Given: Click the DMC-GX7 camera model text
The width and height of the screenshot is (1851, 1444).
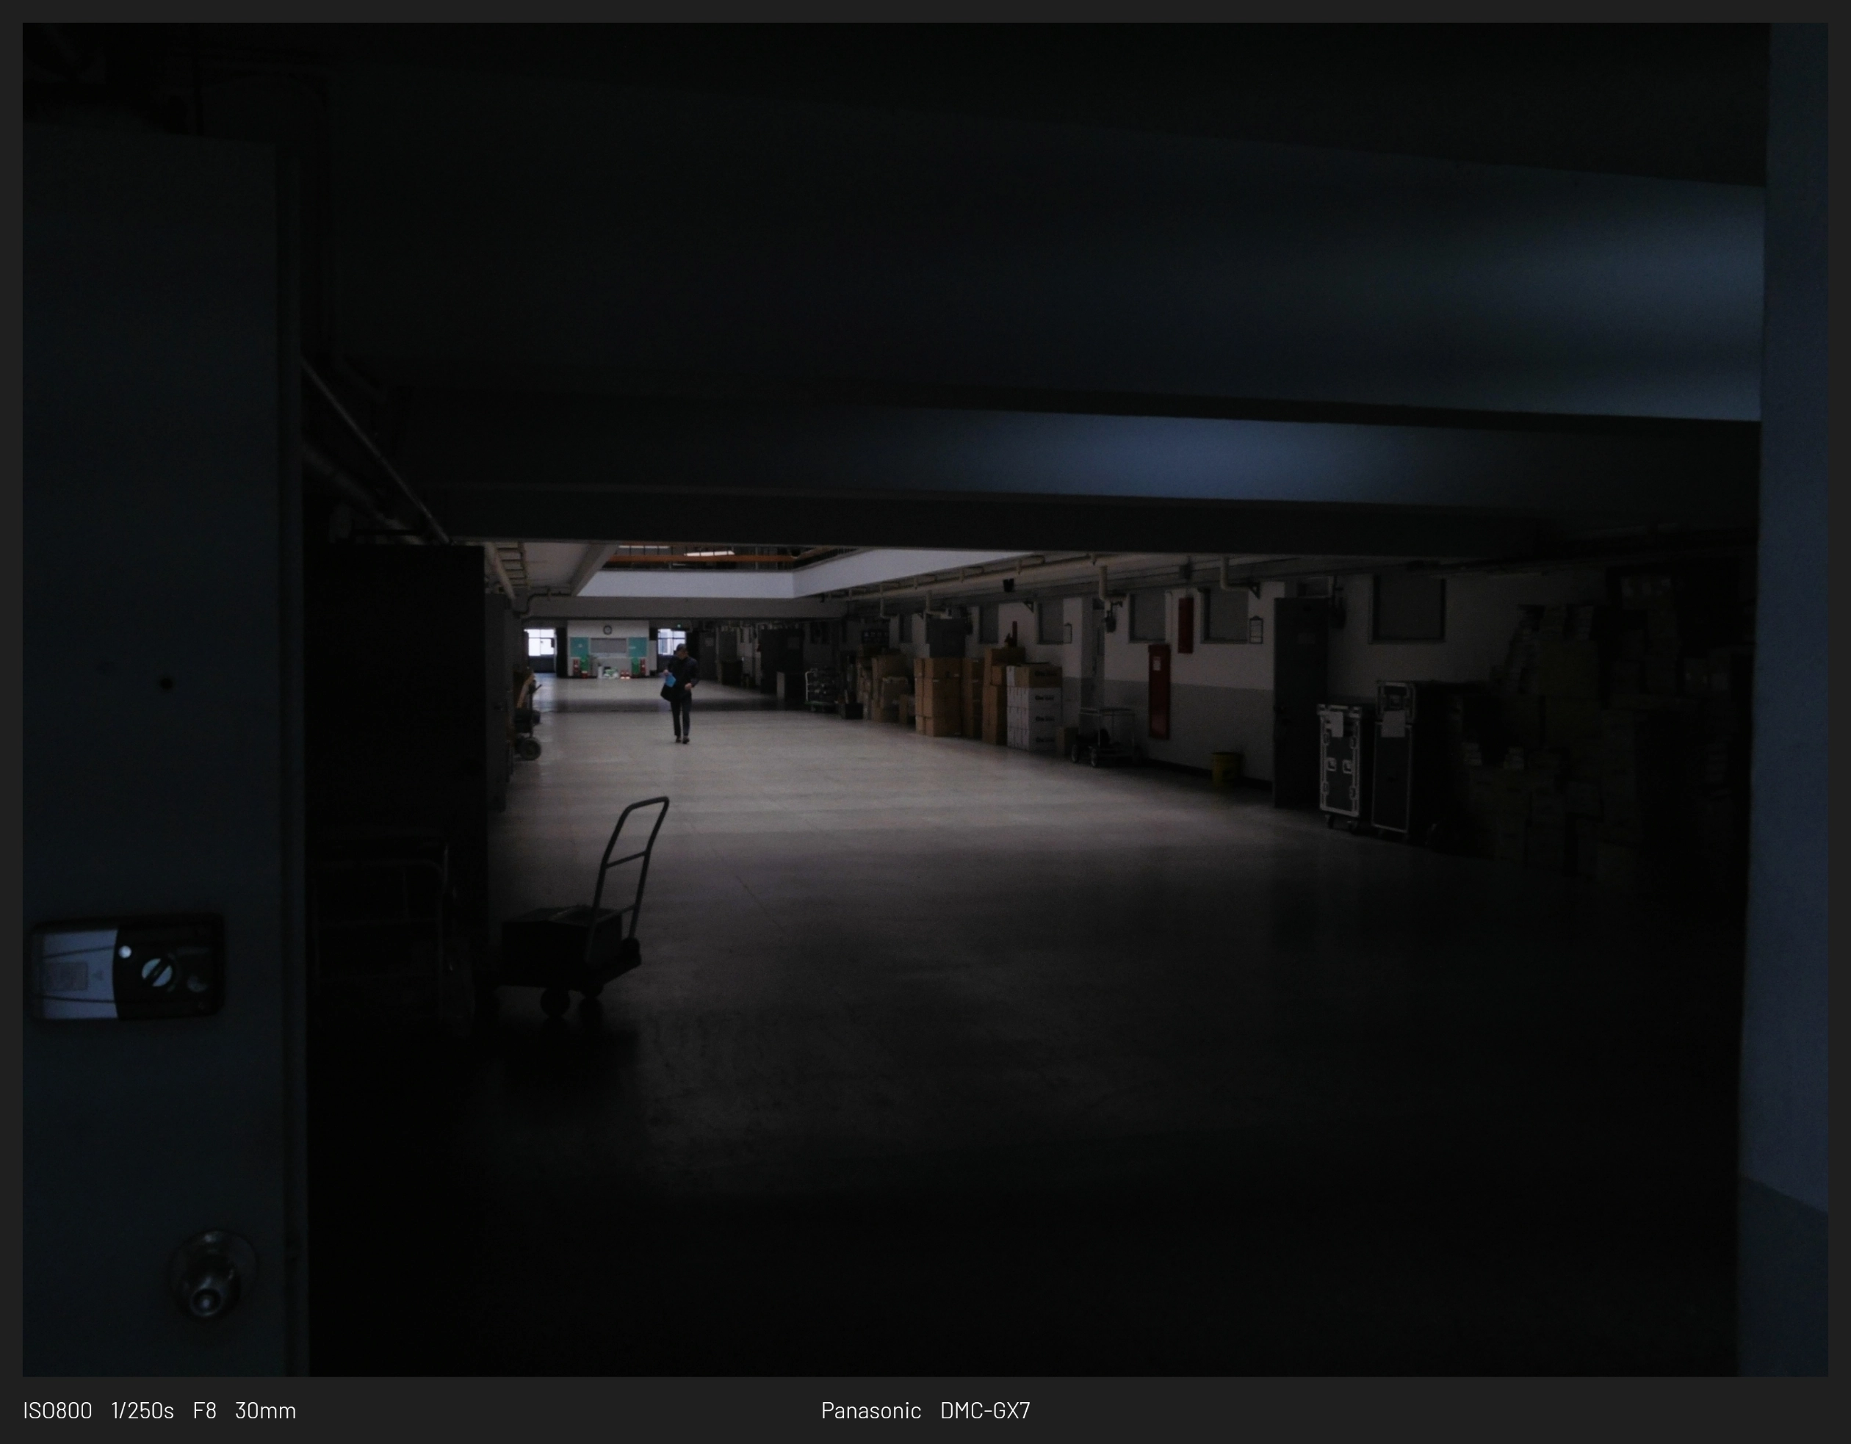Looking at the screenshot, I should pos(985,1410).
